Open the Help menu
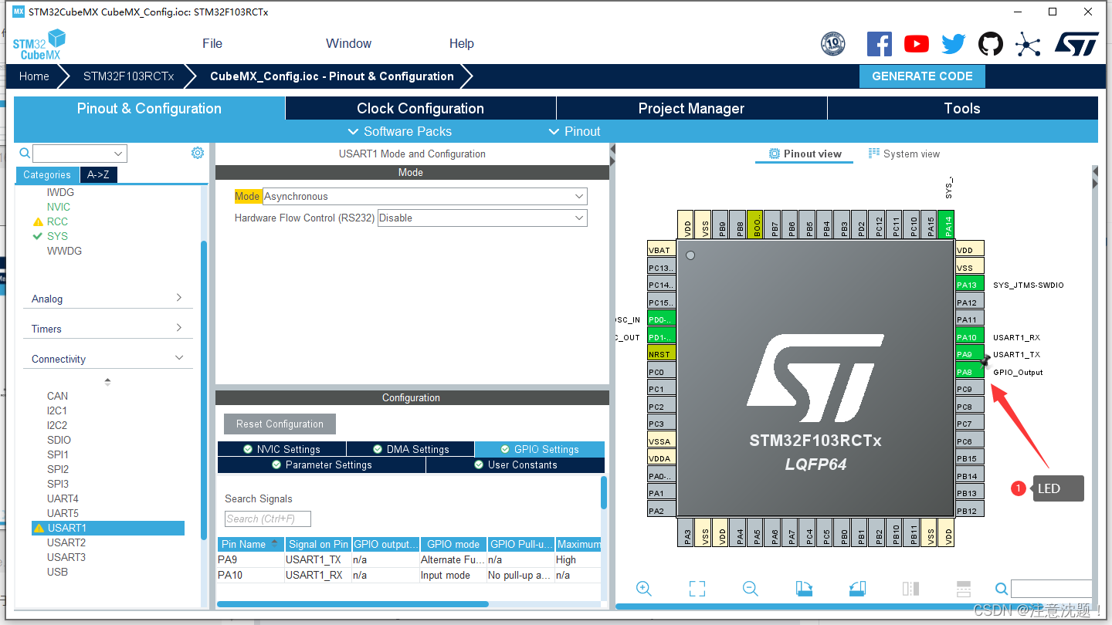The image size is (1112, 625). (x=462, y=44)
